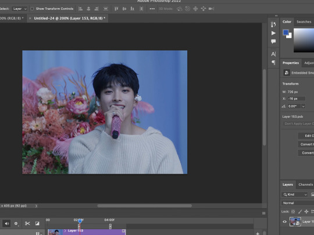
Task: Open the History panel icon
Action: [273, 24]
